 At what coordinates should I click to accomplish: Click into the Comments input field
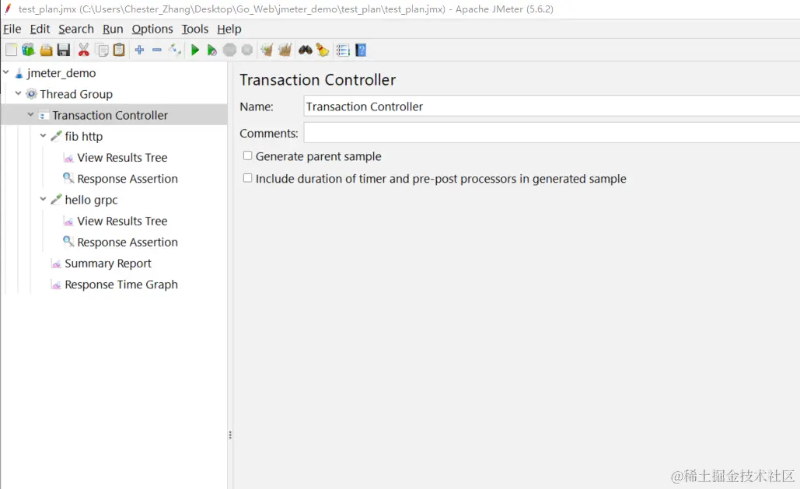551,133
